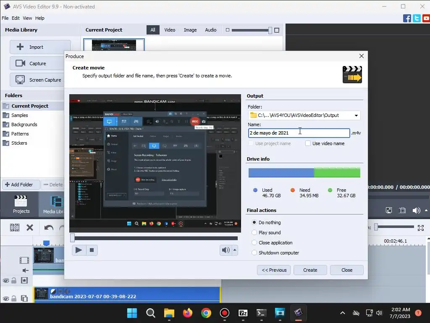This screenshot has width=430, height=323.
Task: Select the Backgrounds folder
Action: pyautogui.click(x=24, y=124)
